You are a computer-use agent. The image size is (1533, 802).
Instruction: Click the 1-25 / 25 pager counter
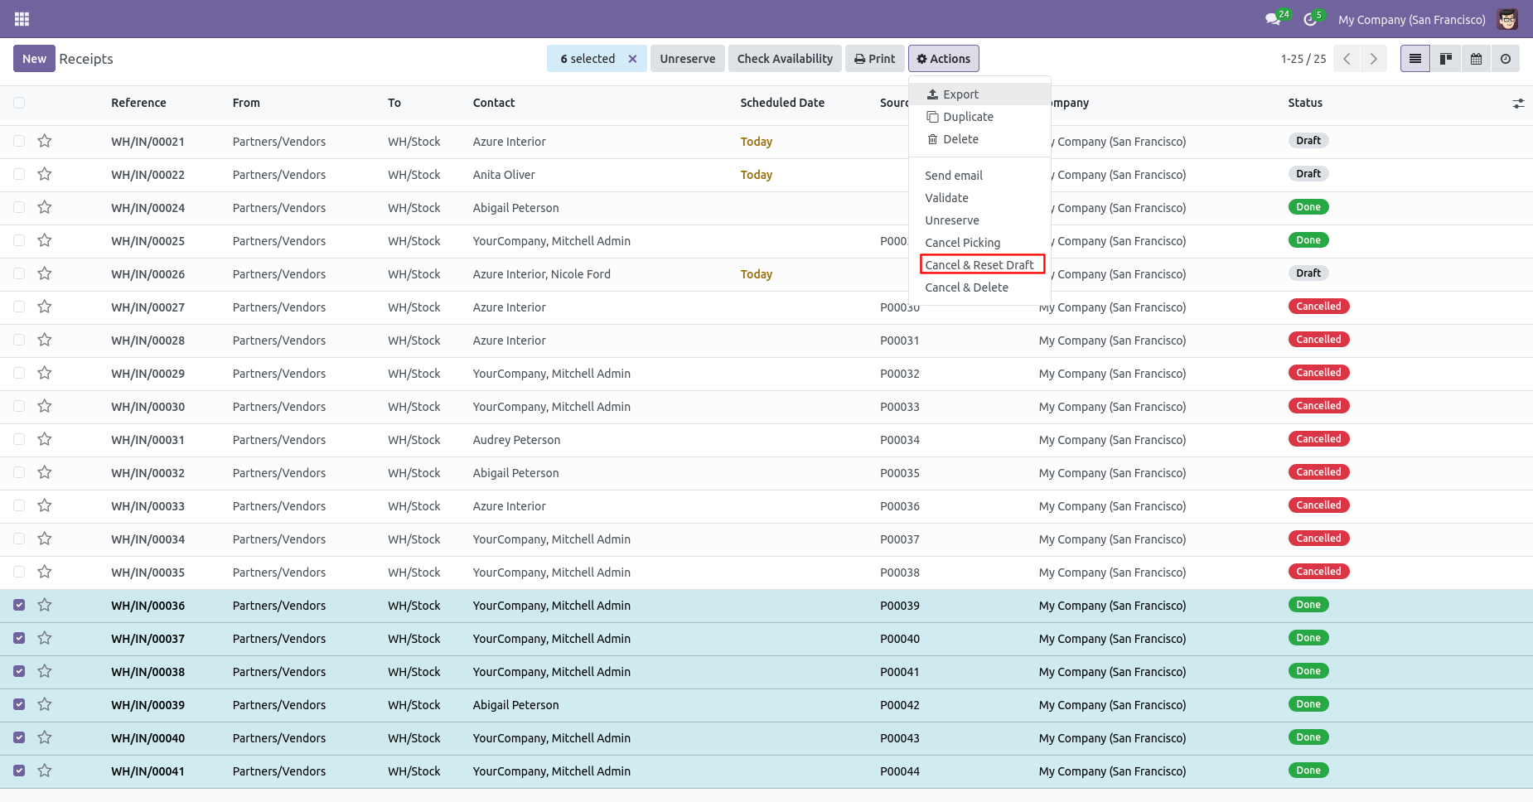pyautogui.click(x=1303, y=59)
